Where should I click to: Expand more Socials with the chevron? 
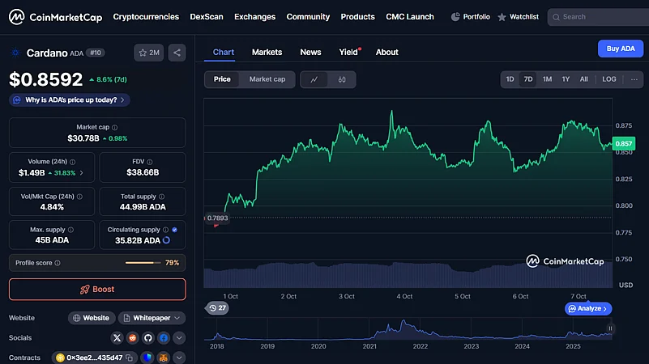179,337
